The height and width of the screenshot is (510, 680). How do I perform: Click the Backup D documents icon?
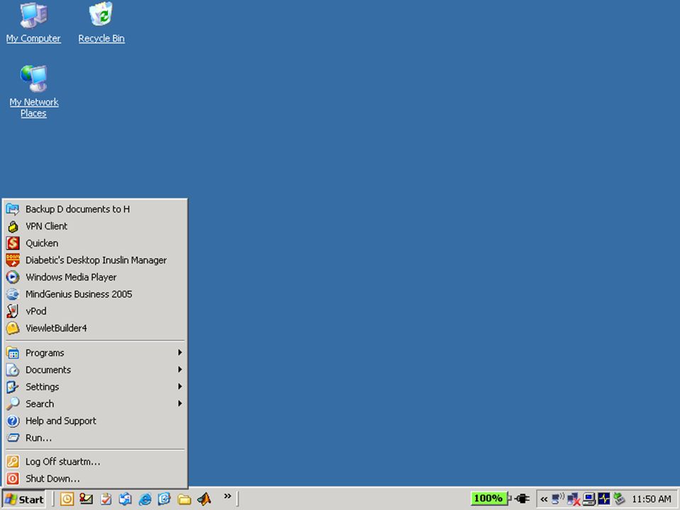point(13,210)
